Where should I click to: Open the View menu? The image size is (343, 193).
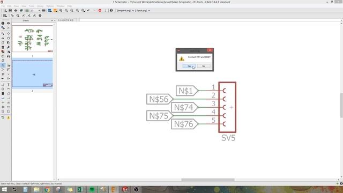point(24,6)
